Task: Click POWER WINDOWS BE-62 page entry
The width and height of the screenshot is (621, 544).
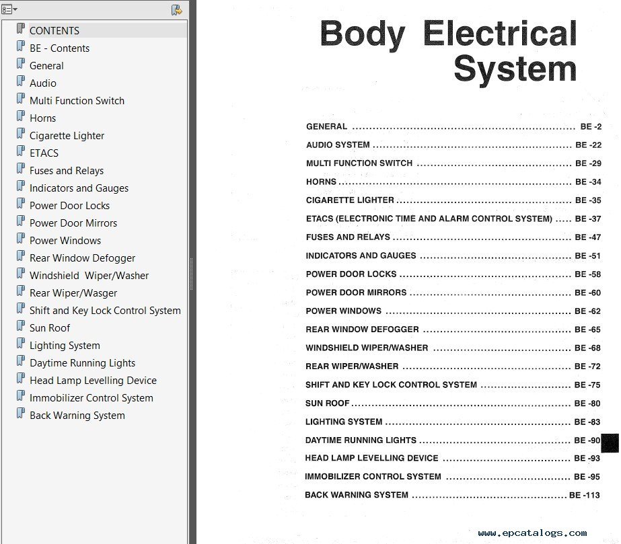Action: (x=453, y=311)
